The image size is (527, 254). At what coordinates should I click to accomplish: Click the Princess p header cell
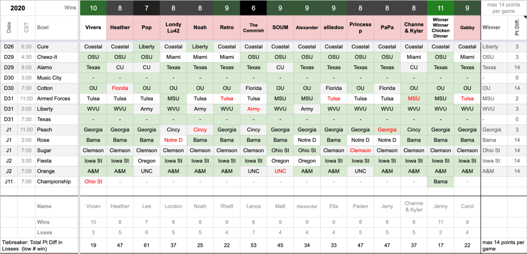coord(360,27)
